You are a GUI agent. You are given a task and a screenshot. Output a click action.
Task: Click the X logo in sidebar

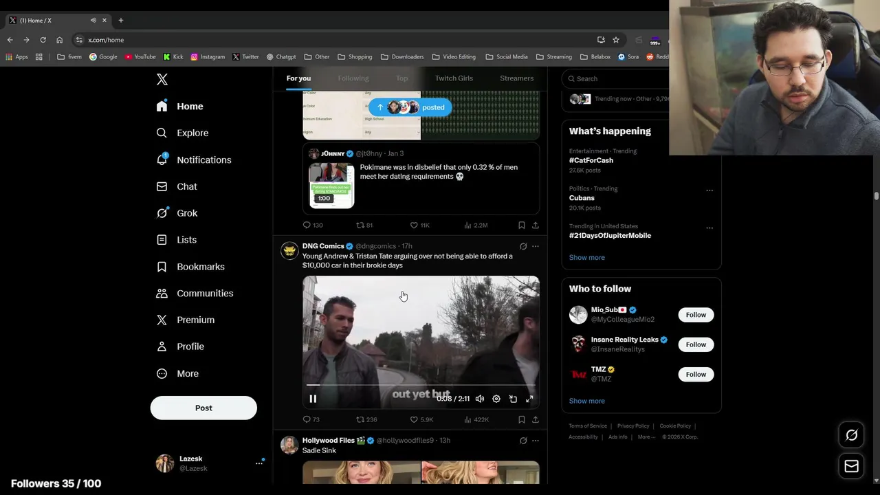162,80
